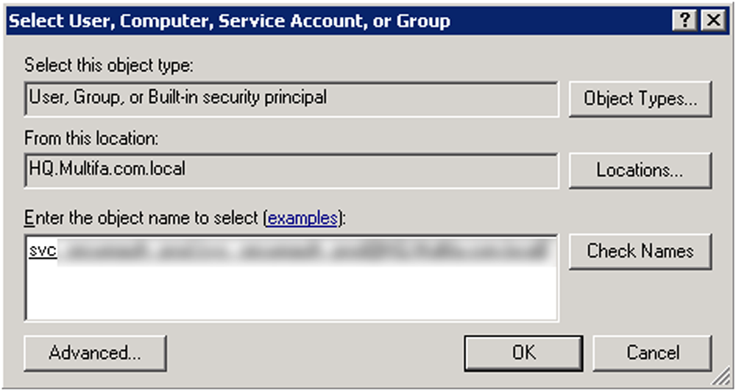Screen dimensions: 736x391
Task: Click the question mark help button
Action: pos(684,21)
